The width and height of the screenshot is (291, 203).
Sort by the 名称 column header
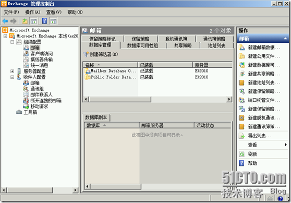click(111, 65)
